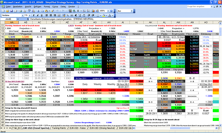
Task: Click the Copy icon
Action: (42, 11)
